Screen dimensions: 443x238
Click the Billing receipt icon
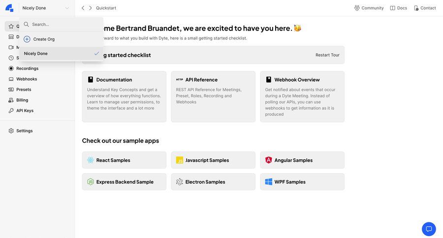(x=11, y=100)
